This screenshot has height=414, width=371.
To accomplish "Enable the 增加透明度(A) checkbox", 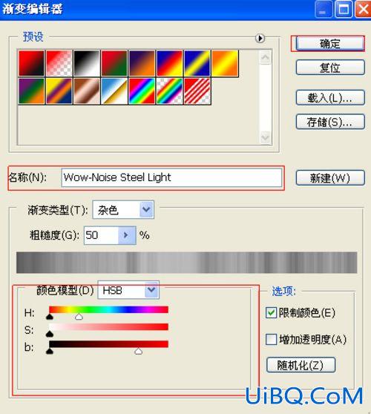I will coord(271,340).
